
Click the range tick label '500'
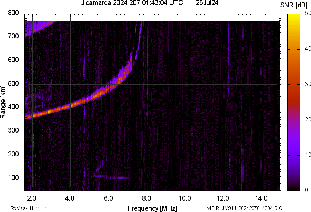(13, 83)
